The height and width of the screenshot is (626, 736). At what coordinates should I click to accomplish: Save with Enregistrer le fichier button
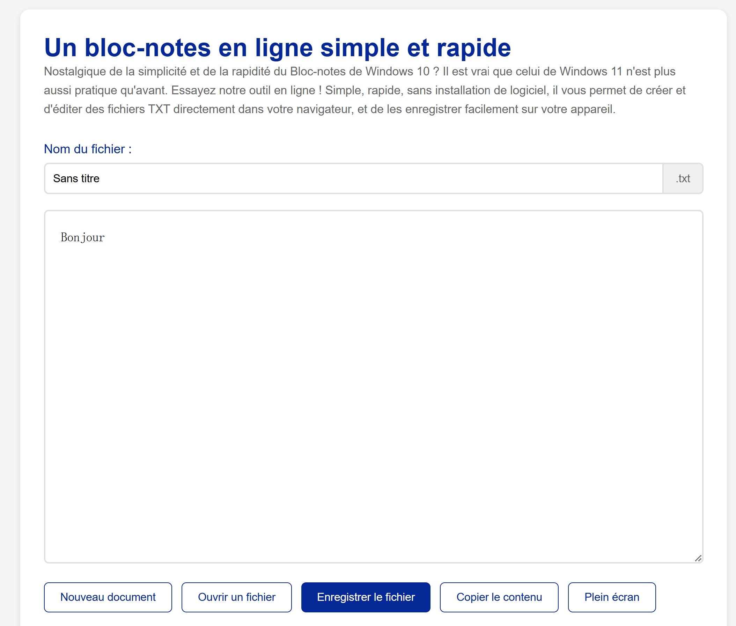pos(366,597)
